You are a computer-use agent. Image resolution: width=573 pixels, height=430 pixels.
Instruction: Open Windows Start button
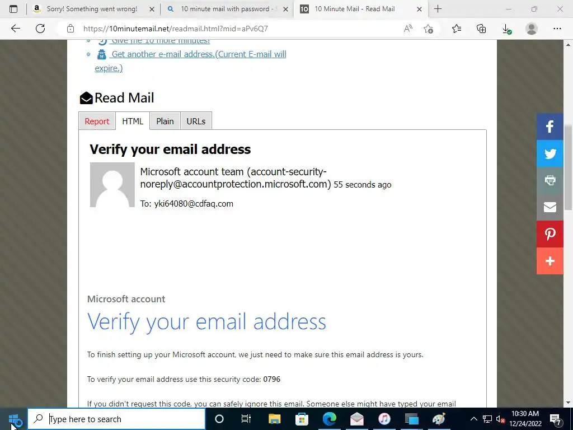[x=14, y=419]
